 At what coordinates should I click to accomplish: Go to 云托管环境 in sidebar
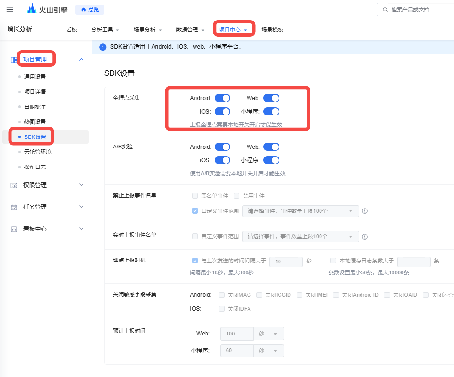click(38, 152)
